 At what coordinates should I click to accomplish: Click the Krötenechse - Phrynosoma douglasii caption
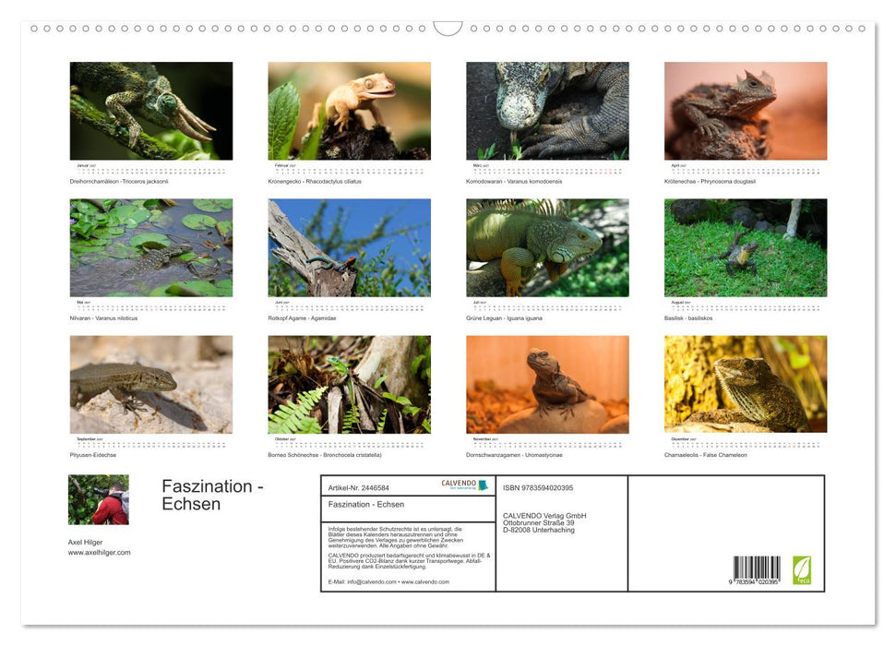pyautogui.click(x=711, y=182)
